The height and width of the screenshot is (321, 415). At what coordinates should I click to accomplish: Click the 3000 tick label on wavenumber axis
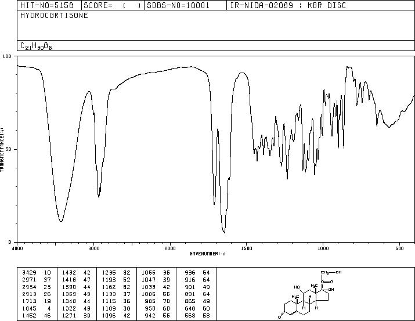click(x=93, y=248)
